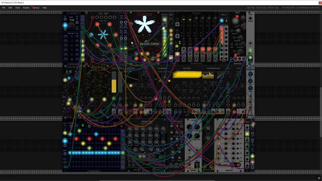This screenshot has width=322, height=181.
Task: Toggle the Clocker2 RUN button
Action: (x=65, y=25)
